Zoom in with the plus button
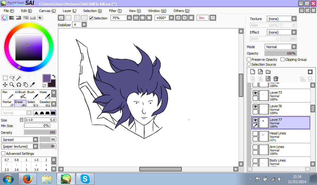This screenshot has width=317, height=185. click(x=142, y=18)
